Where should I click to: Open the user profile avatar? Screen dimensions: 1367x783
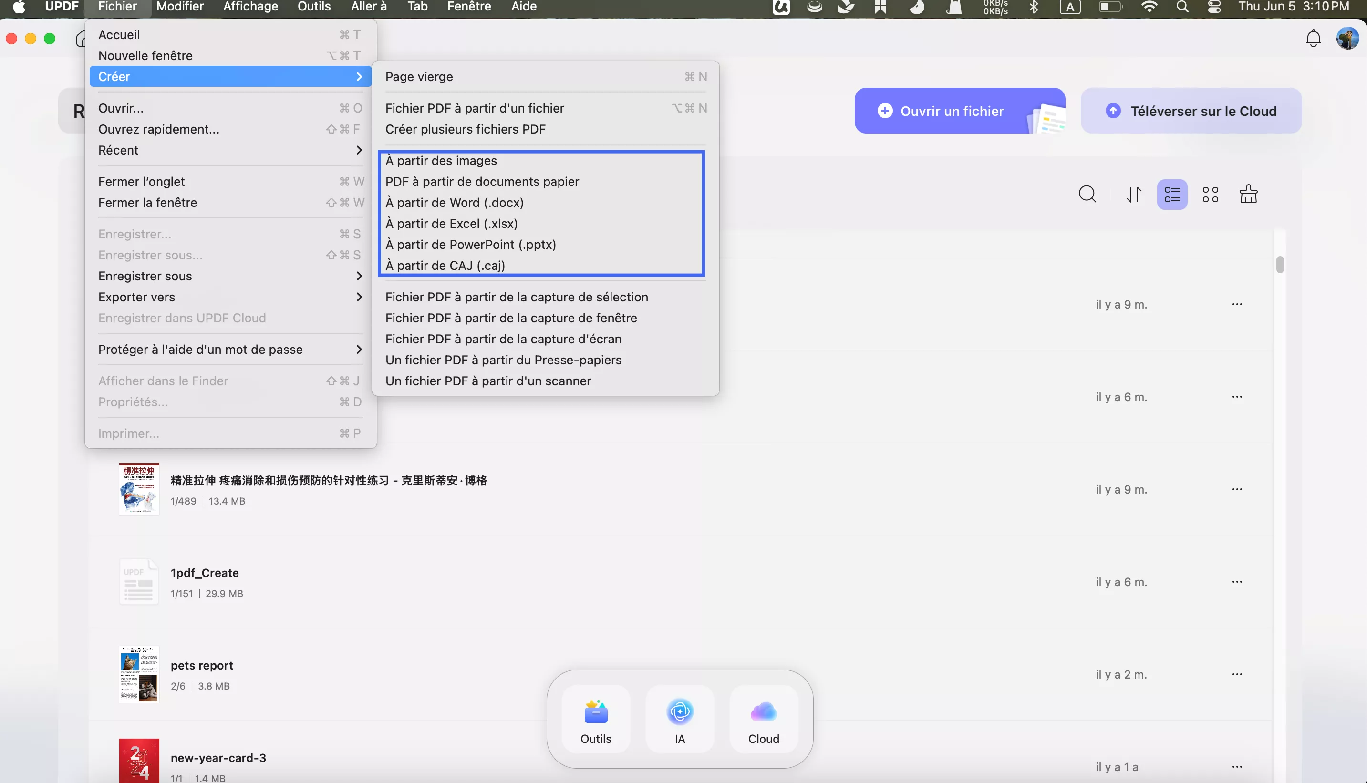(x=1347, y=38)
